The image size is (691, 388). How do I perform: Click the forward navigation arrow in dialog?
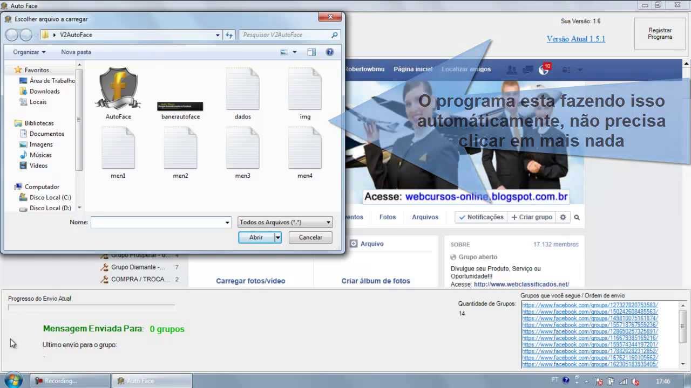click(x=26, y=35)
